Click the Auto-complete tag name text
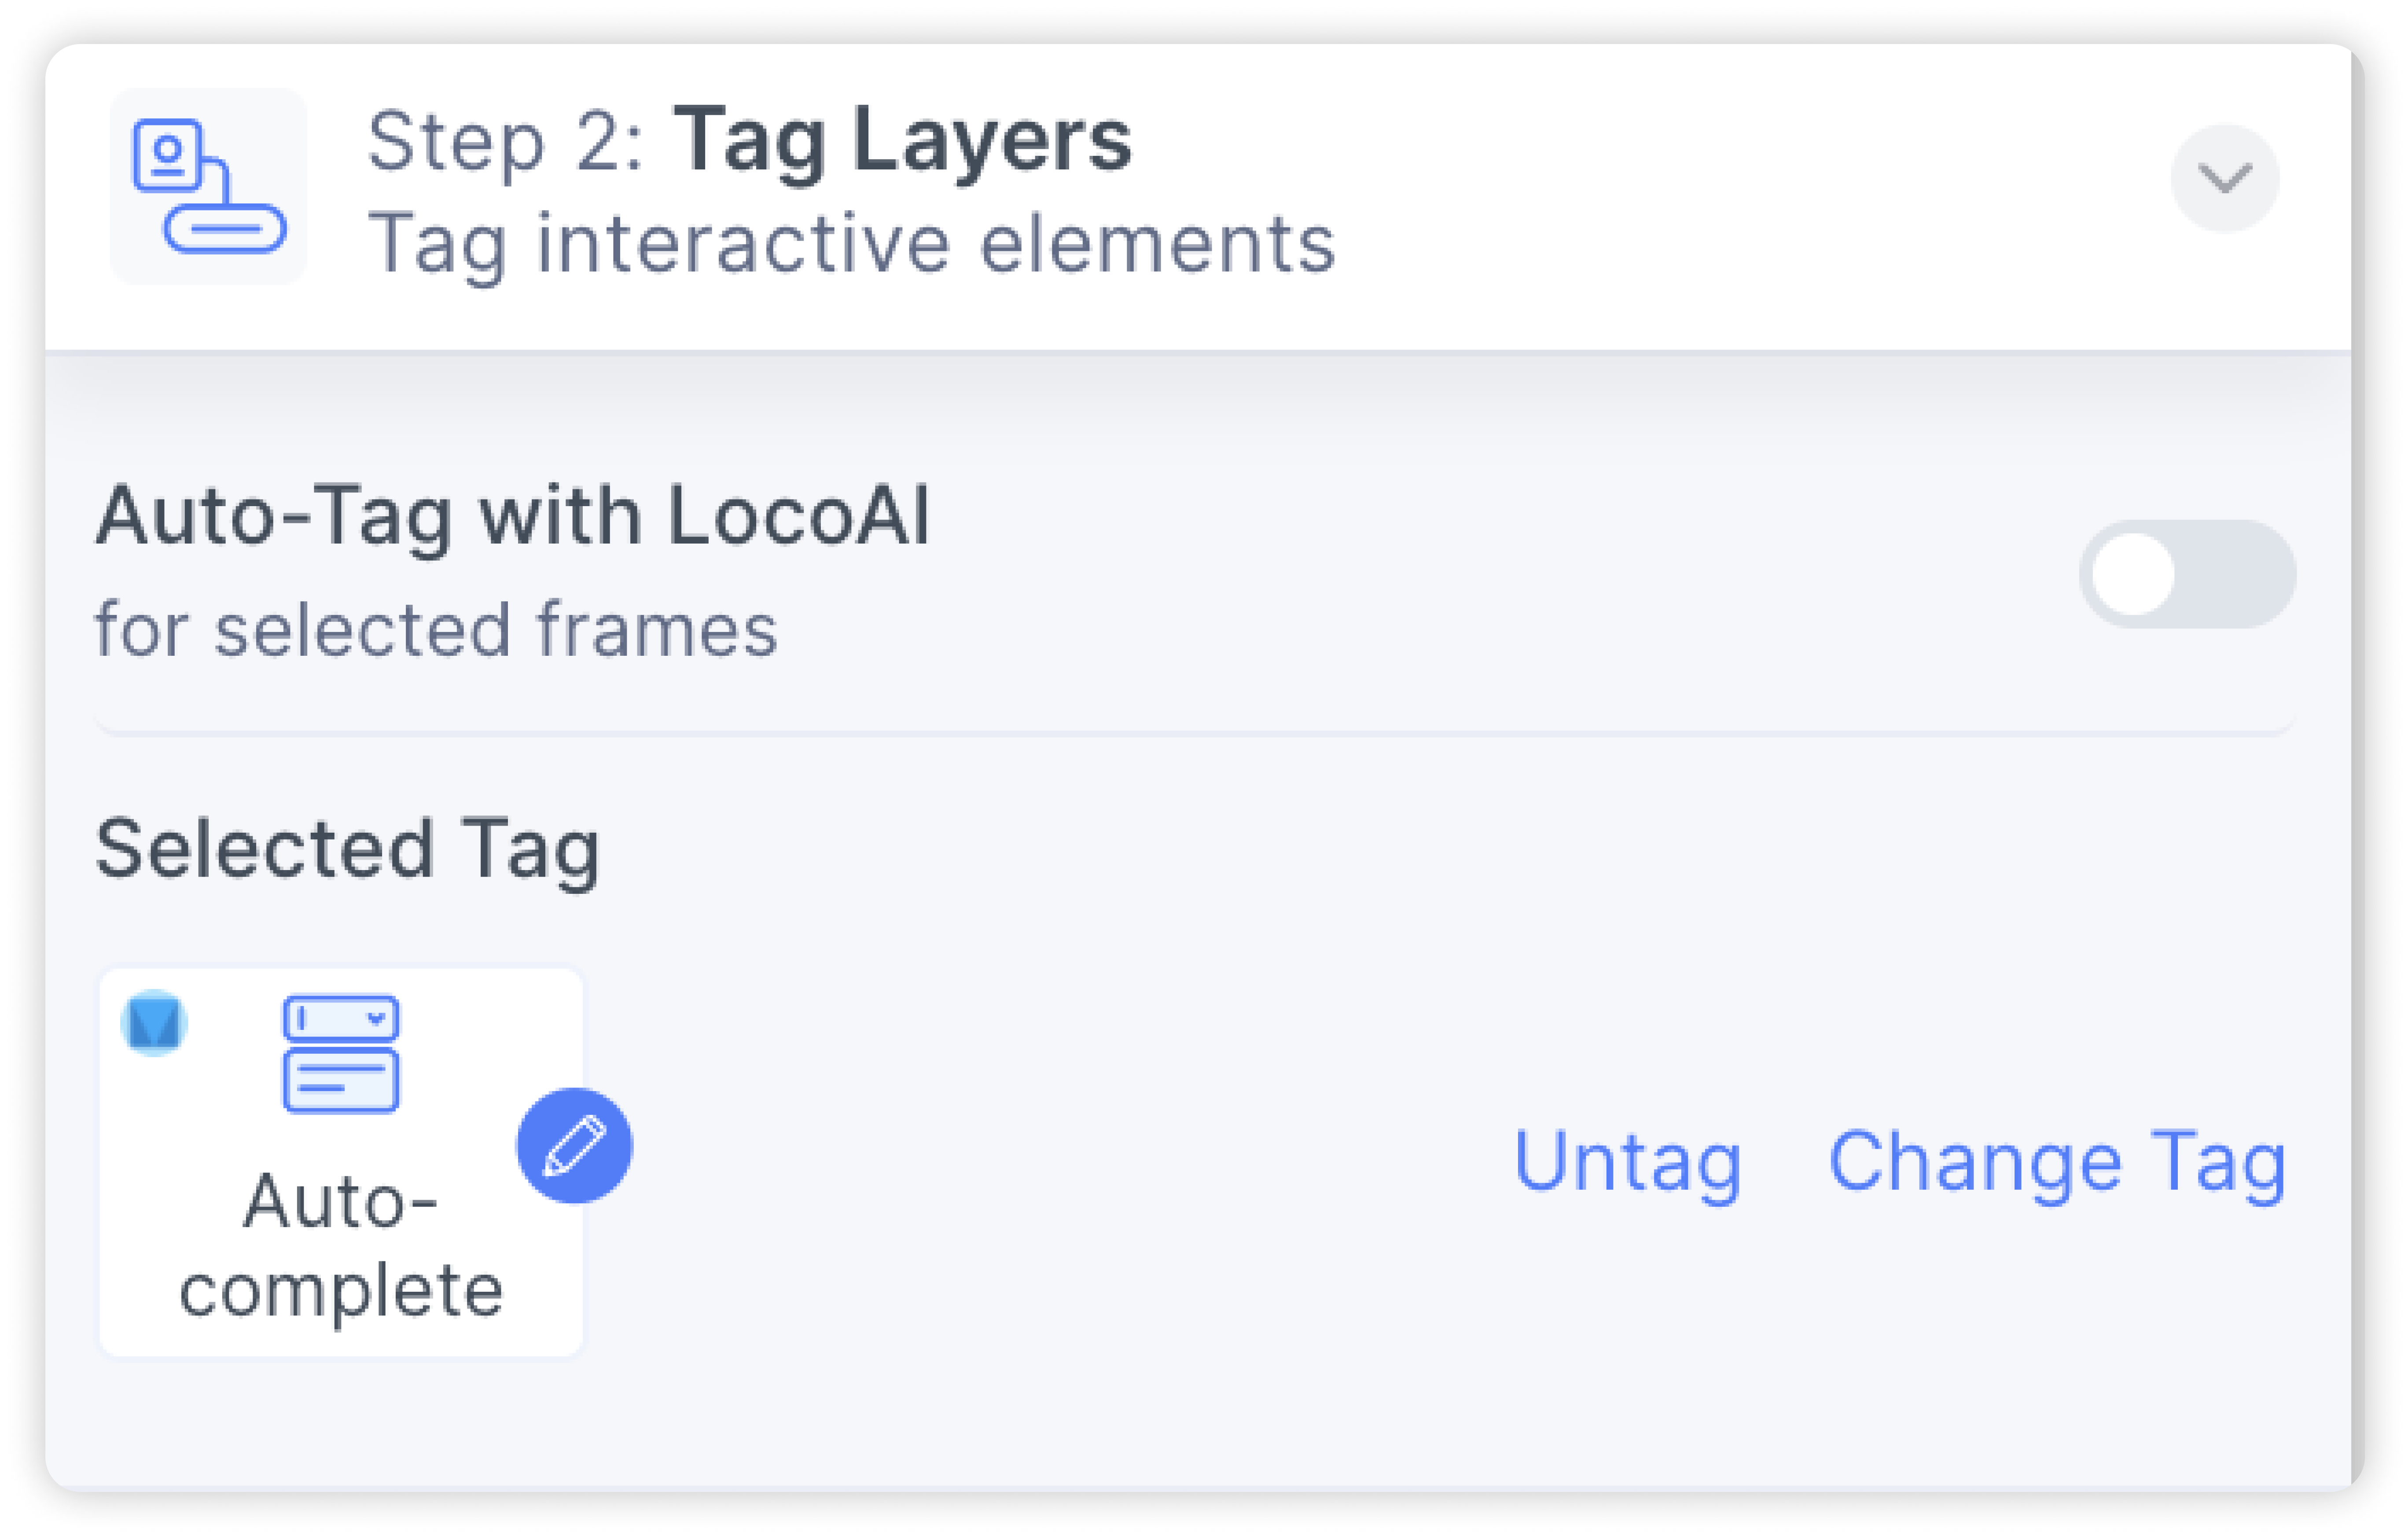Screen dimensions: 2408x1536 (x=341, y=1245)
